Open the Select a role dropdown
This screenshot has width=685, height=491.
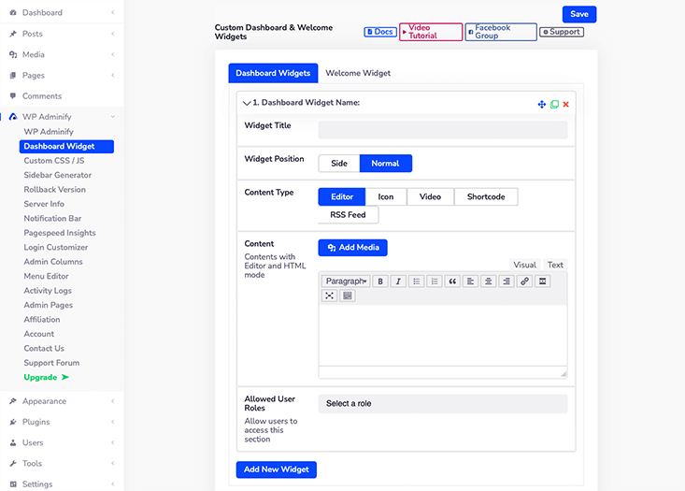pyautogui.click(x=442, y=404)
